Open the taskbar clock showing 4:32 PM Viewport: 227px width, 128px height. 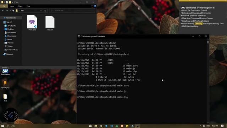coord(215,126)
